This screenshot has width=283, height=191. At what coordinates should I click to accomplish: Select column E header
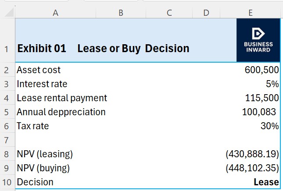[250, 13]
